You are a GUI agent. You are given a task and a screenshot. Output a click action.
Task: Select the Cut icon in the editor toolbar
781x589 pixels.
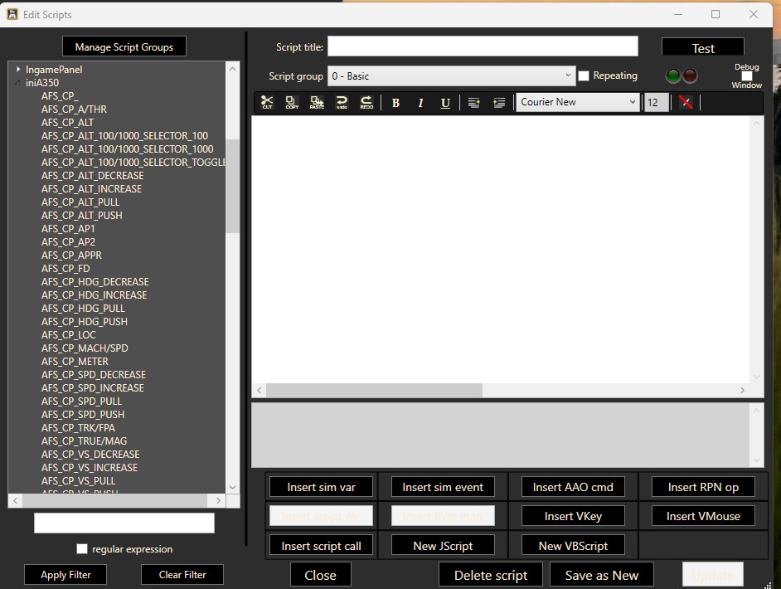[267, 102]
